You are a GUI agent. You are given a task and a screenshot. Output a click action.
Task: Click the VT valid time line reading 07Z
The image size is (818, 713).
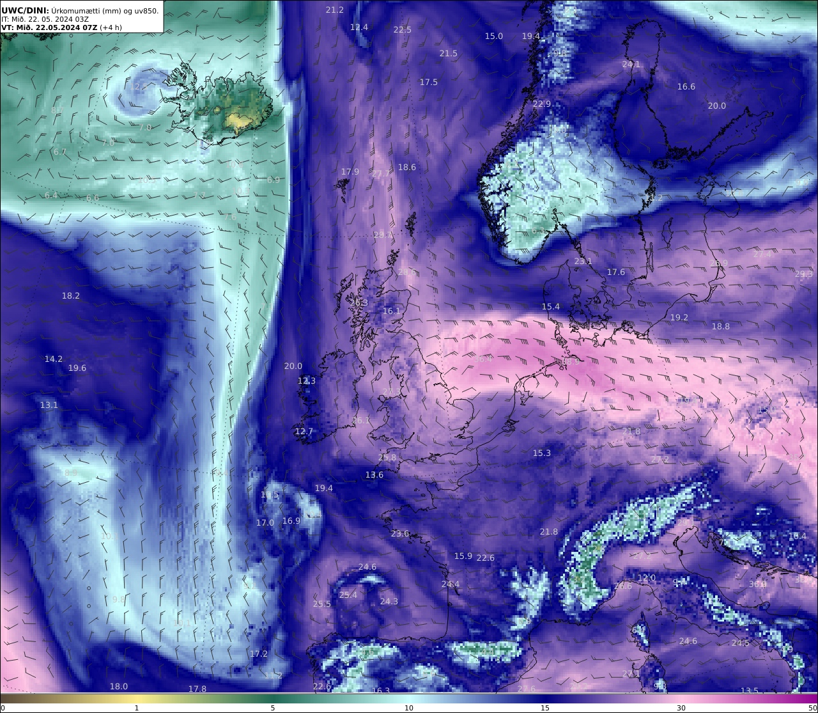click(61, 27)
